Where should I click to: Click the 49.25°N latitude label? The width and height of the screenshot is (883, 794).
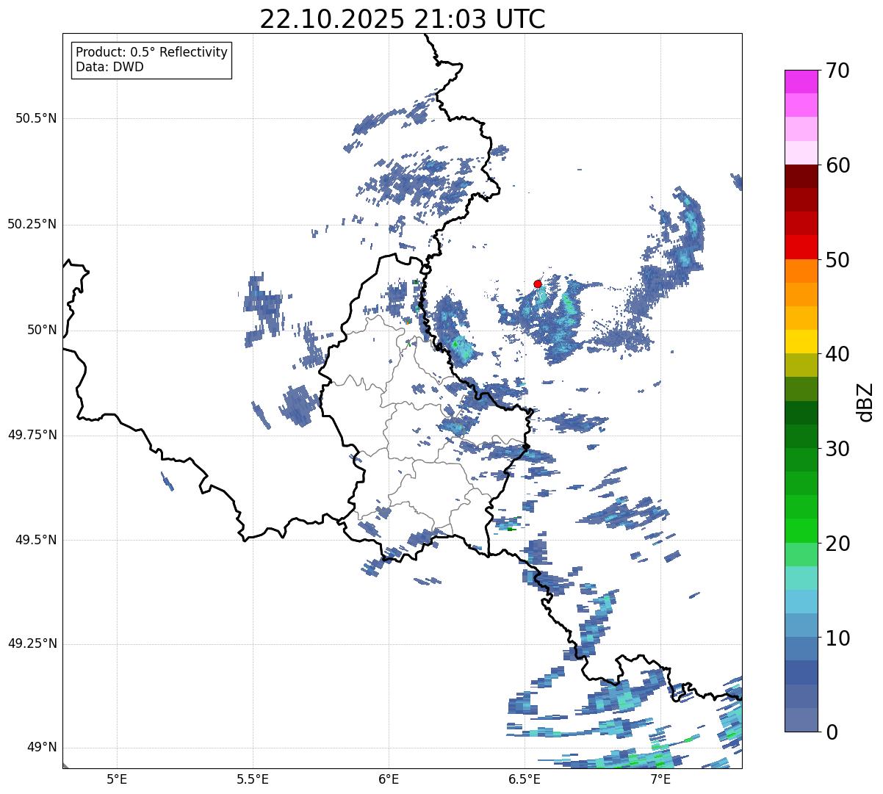[x=32, y=643]
